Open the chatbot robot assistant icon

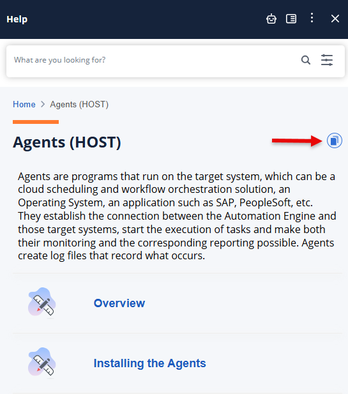click(271, 19)
